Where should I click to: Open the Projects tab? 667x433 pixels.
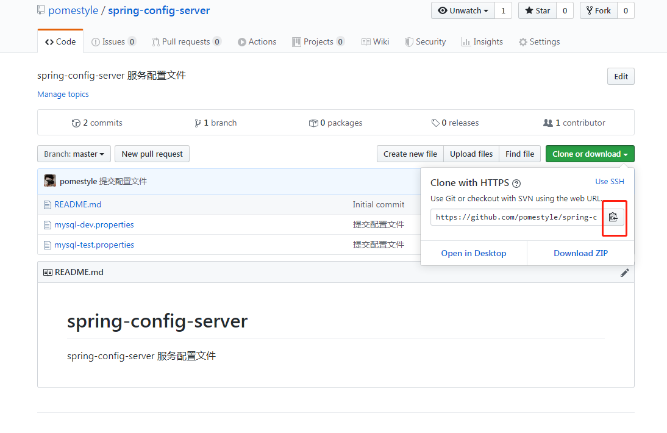coord(318,41)
